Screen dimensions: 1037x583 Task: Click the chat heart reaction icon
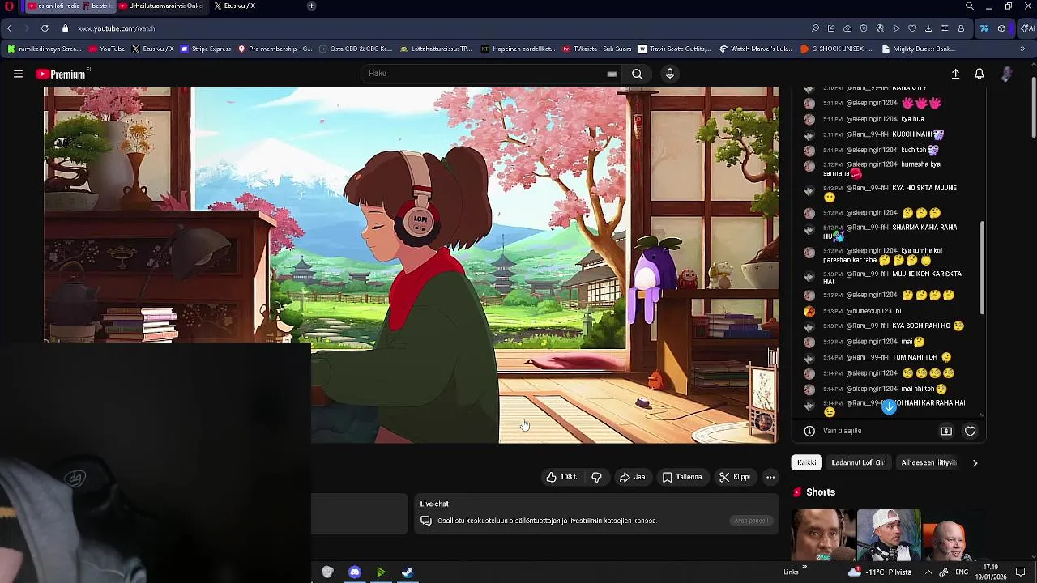(970, 431)
